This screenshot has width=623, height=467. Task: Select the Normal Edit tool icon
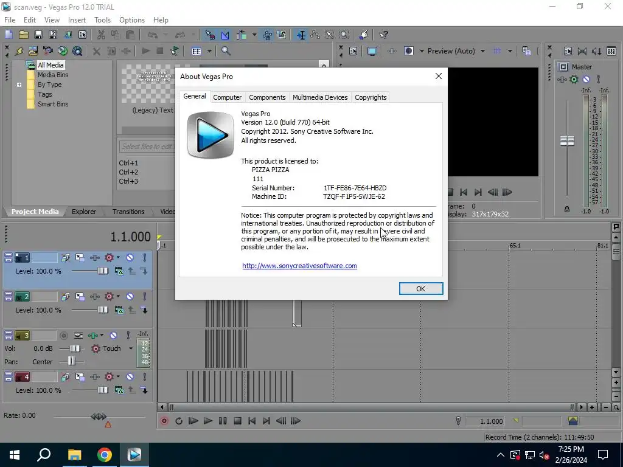[x=301, y=35]
